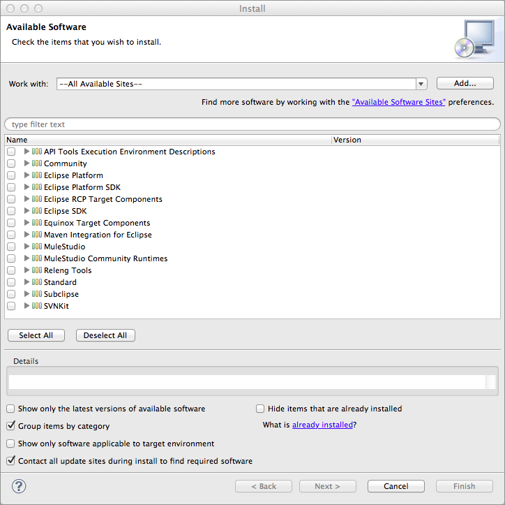This screenshot has width=505, height=505.
Task: Click the category icon beside Releng Tools
Action: point(37,270)
